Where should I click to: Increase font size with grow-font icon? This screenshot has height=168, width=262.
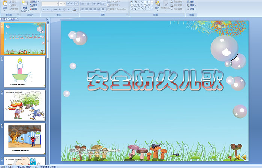pyautogui.click(x=68, y=3)
